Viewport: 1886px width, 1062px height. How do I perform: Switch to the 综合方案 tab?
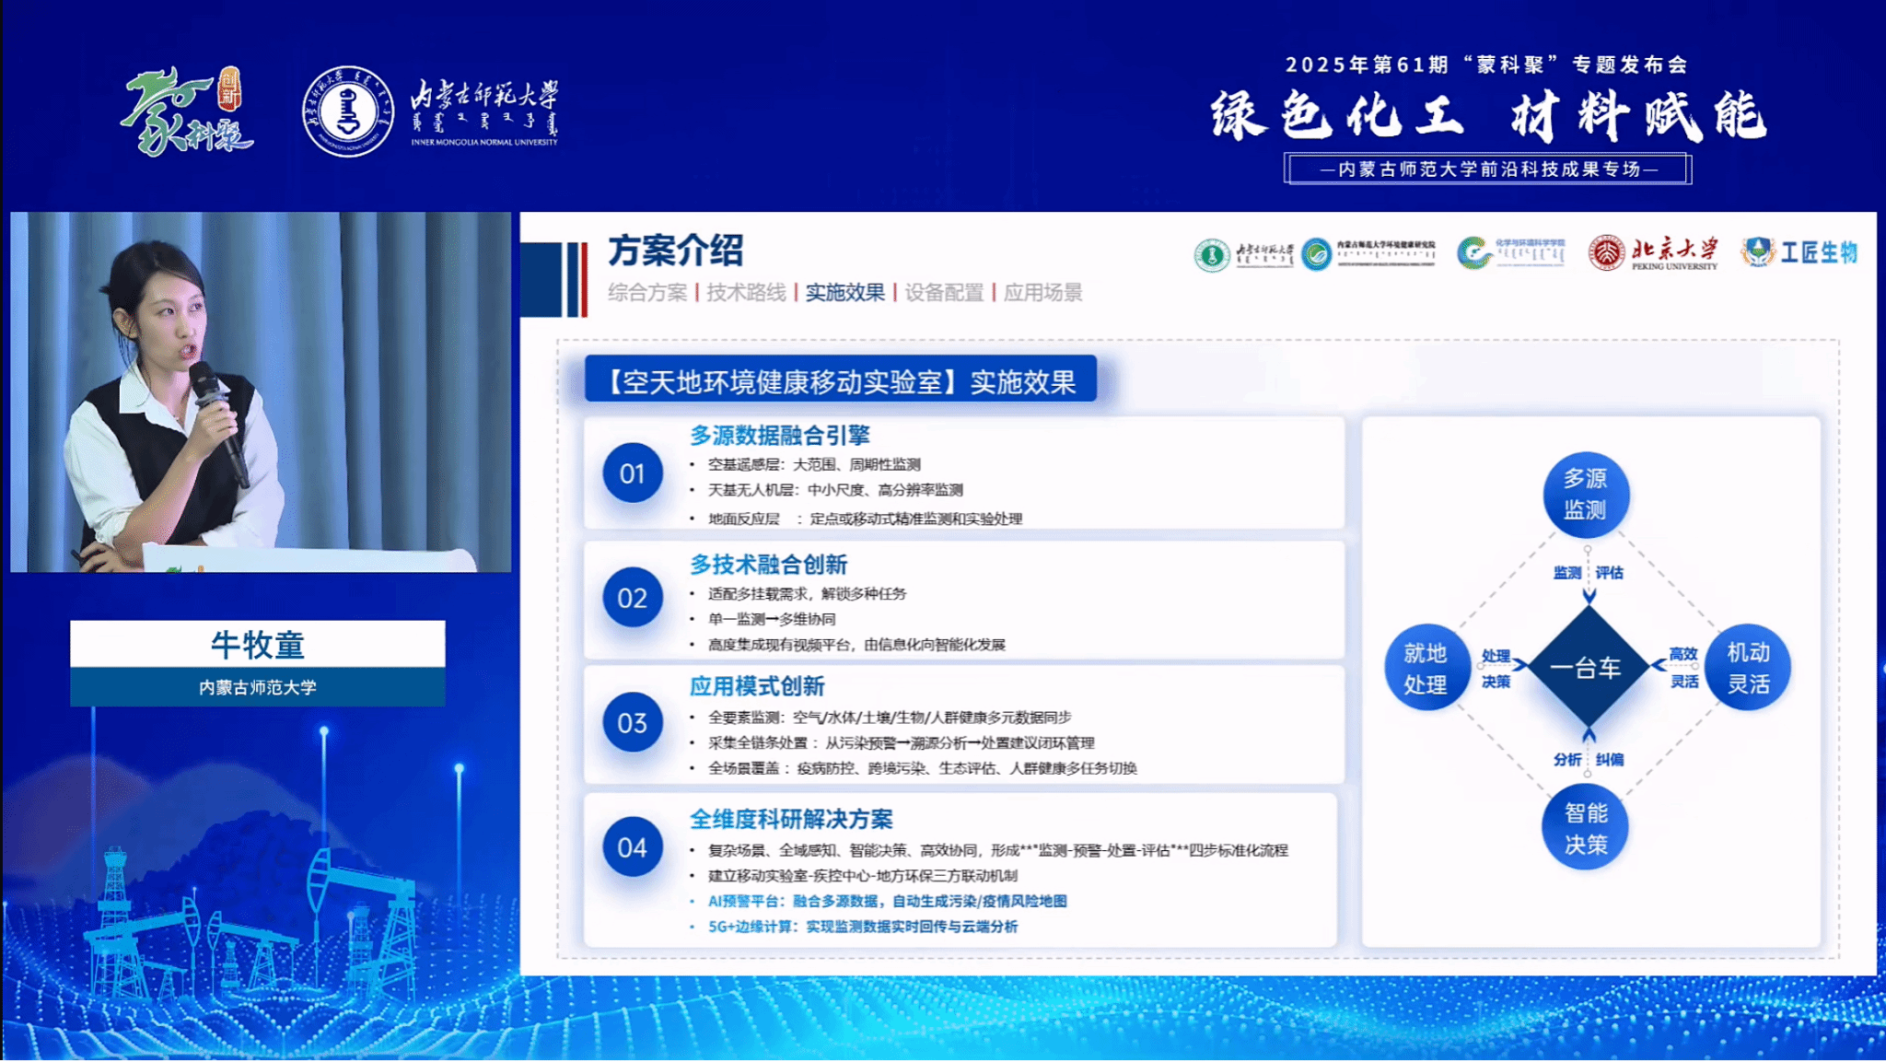(647, 293)
